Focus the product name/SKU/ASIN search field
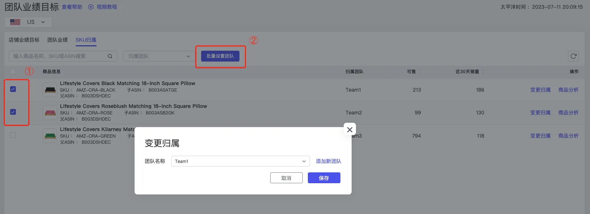This screenshot has height=214, width=590. click(63, 56)
